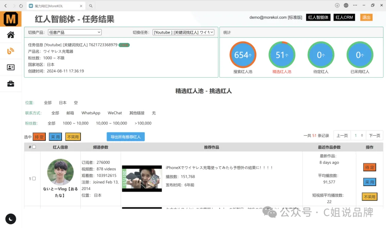The image size is (386, 228).
Task: Select the 51 精选红人池 circle
Action: pyautogui.click(x=282, y=55)
